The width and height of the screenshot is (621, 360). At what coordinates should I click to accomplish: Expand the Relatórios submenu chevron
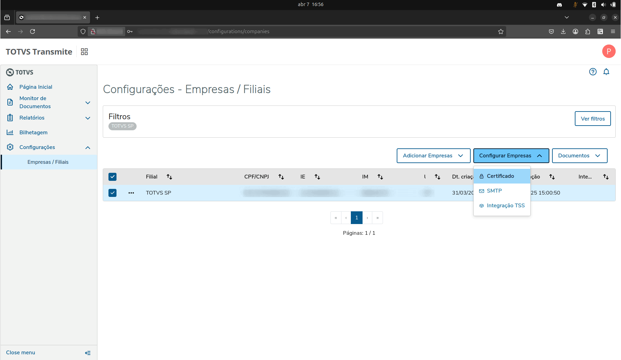coord(88,118)
